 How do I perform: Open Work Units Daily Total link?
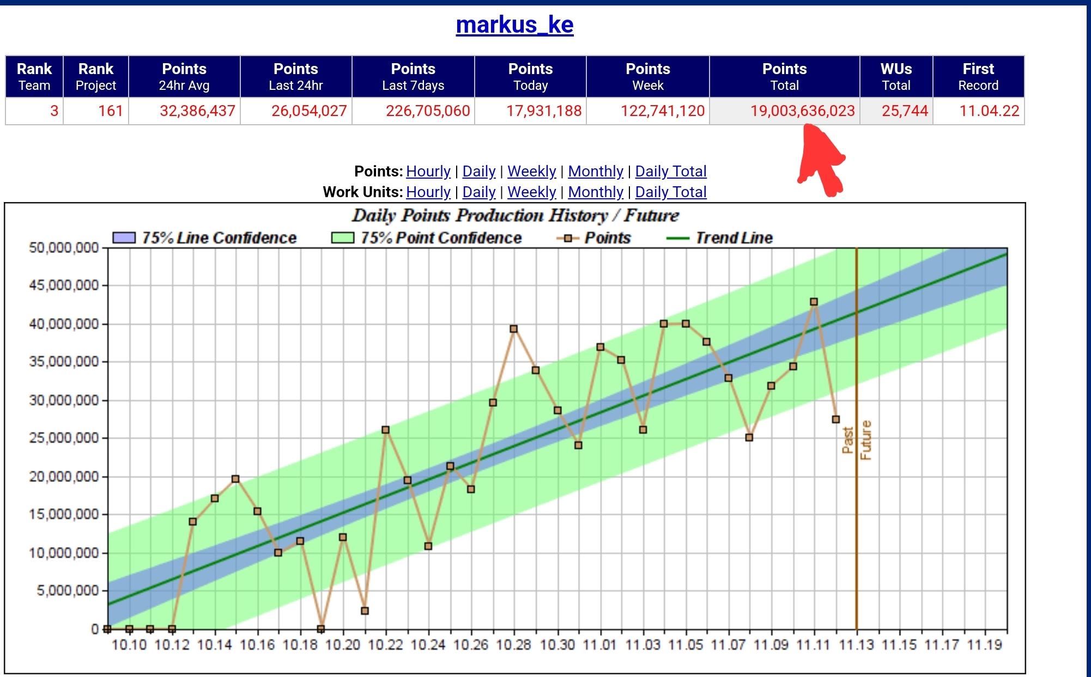click(x=670, y=192)
